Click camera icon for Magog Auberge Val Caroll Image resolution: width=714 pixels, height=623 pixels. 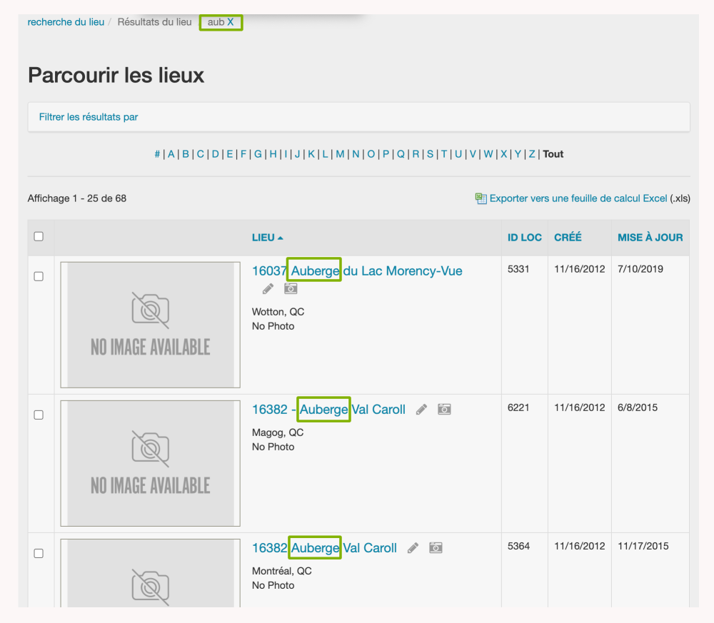click(444, 409)
